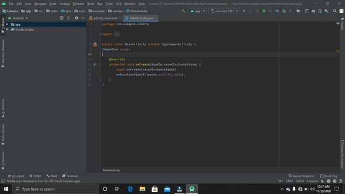The height and width of the screenshot is (194, 345).
Task: Open the Android project view dropdown
Action: (18, 18)
